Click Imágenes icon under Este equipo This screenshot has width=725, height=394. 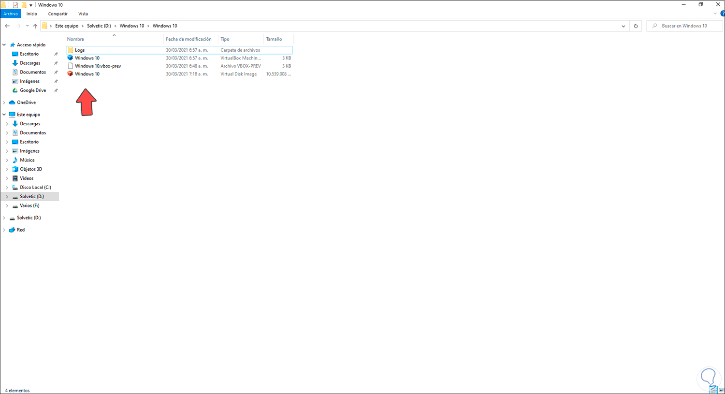point(15,151)
